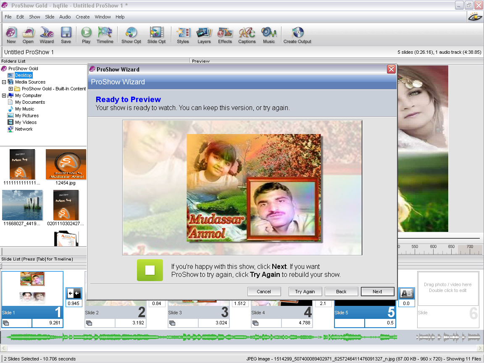Select My Pictures folder
This screenshot has width=484, height=363.
(27, 116)
